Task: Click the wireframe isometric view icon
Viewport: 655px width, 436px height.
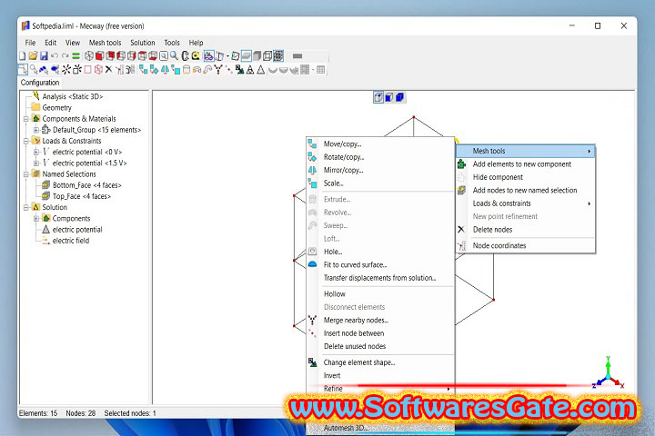Action: coord(89,56)
